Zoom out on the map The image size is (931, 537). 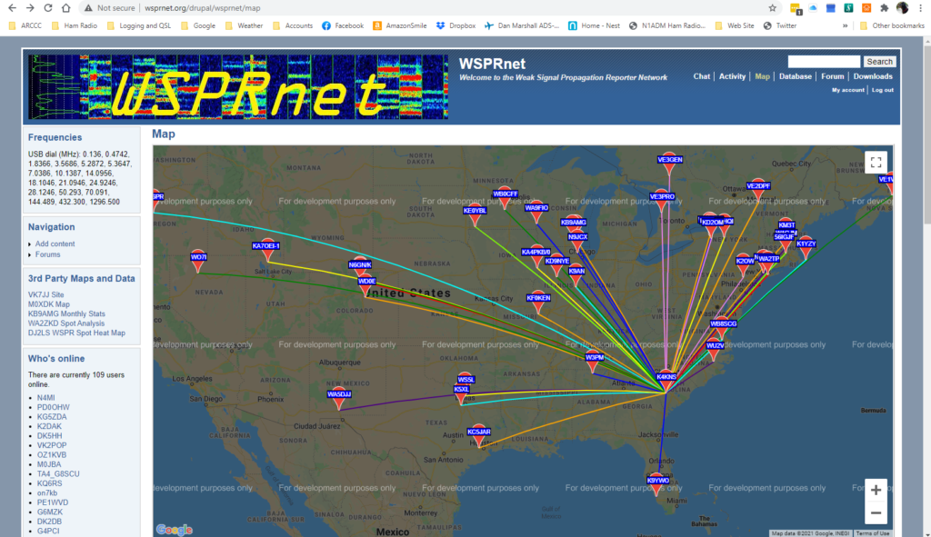tap(876, 513)
